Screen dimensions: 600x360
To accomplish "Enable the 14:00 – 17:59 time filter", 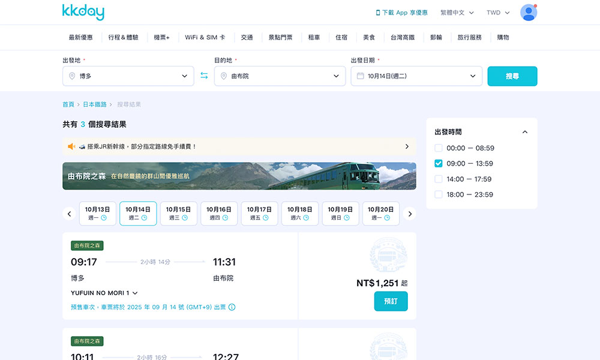I will click(439, 179).
